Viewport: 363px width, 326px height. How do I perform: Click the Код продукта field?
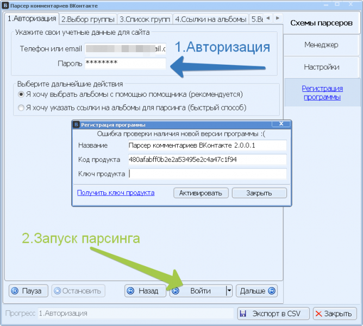(208, 160)
